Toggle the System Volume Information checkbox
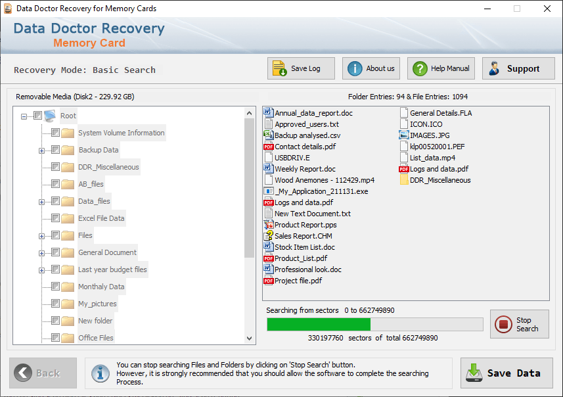This screenshot has height=397, width=563. (55, 133)
